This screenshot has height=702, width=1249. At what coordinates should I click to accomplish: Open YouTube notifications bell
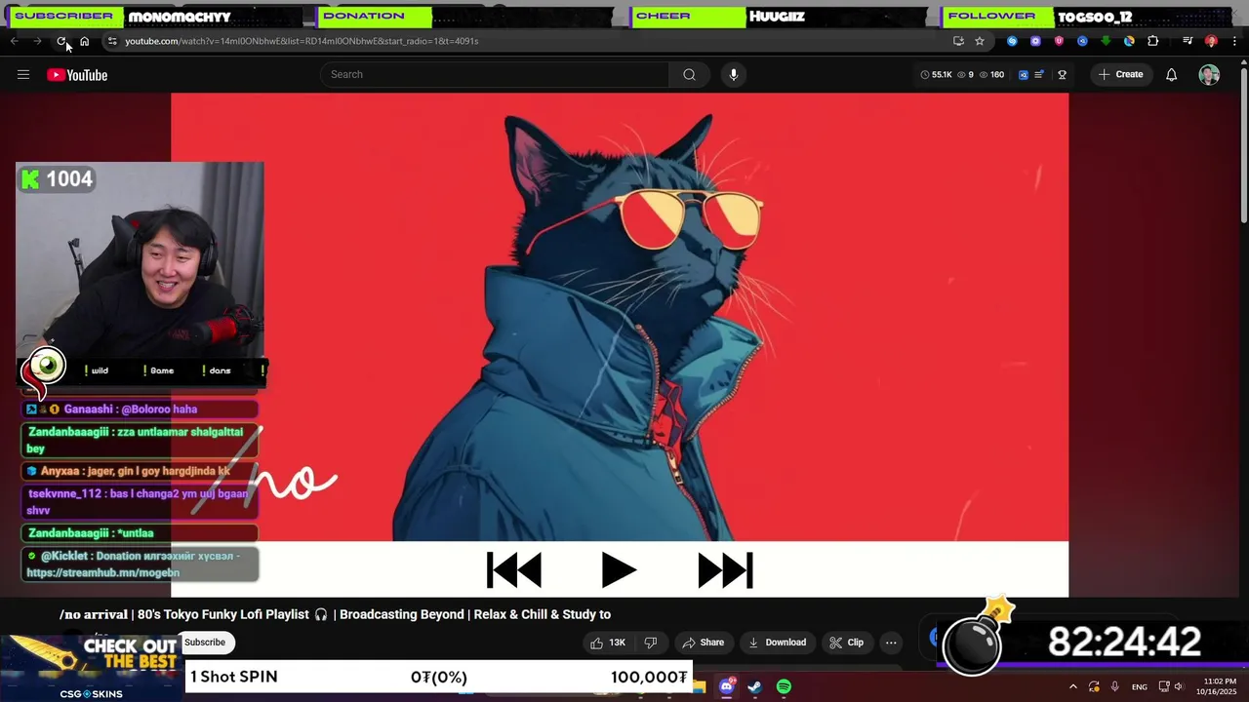(1172, 75)
